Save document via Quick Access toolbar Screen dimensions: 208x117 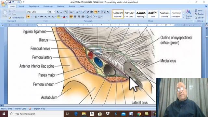click(10, 2)
